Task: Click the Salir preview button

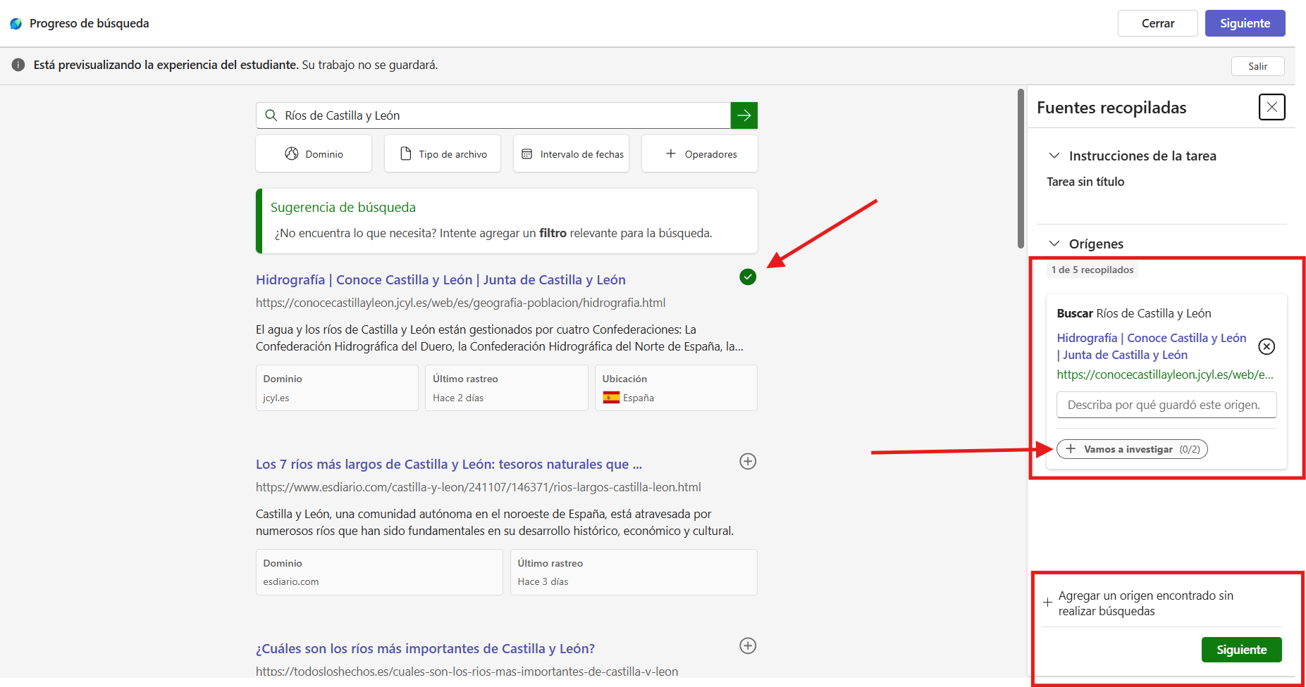Action: (1257, 66)
